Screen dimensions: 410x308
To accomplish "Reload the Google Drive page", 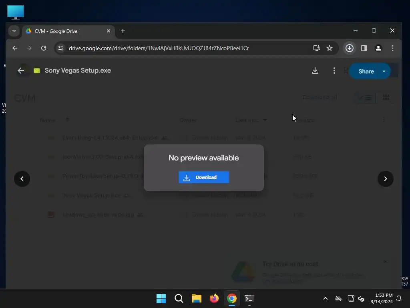I will [44, 48].
